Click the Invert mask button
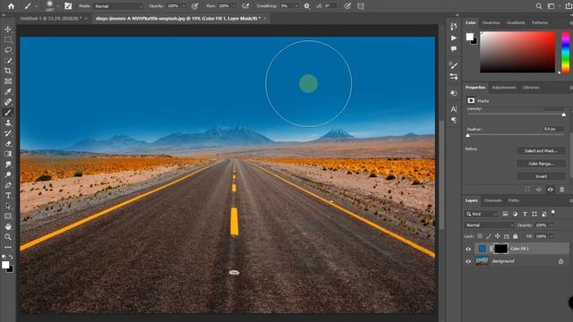The image size is (573, 322). (541, 176)
